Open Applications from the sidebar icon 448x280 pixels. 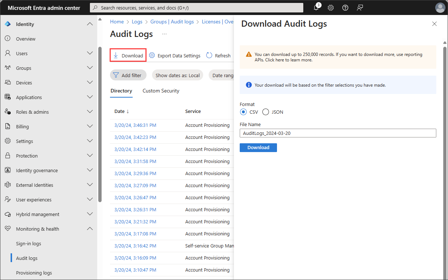click(8, 97)
